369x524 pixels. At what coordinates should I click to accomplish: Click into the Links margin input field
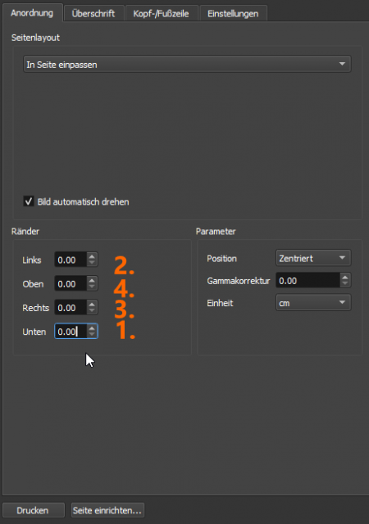[71, 260]
